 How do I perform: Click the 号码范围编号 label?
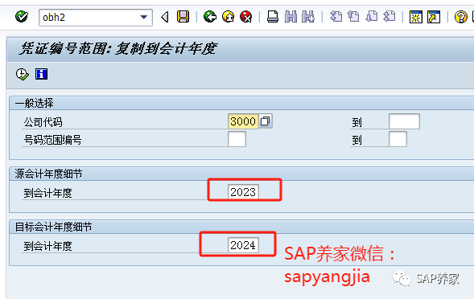(x=52, y=140)
